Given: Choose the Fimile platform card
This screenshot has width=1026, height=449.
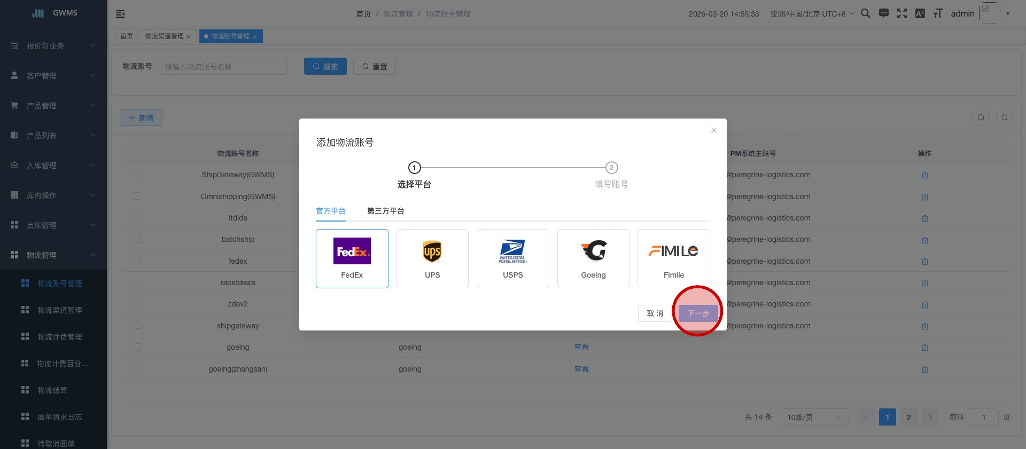Looking at the screenshot, I should 674,258.
